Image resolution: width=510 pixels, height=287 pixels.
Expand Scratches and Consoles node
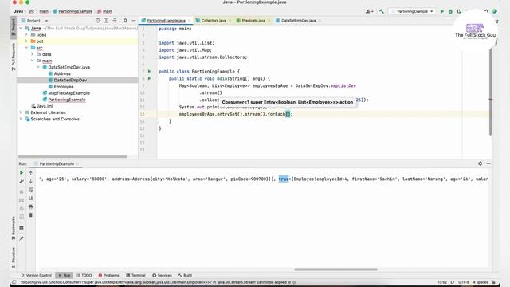pyautogui.click(x=21, y=119)
